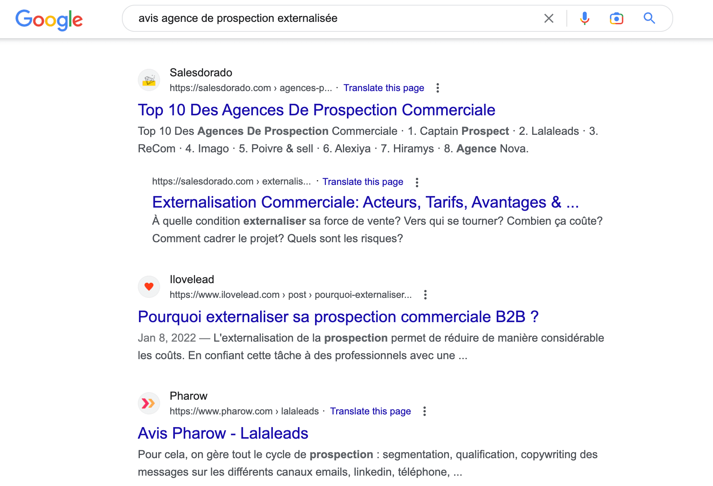Click the Salesdorado favicon icon

point(149,80)
